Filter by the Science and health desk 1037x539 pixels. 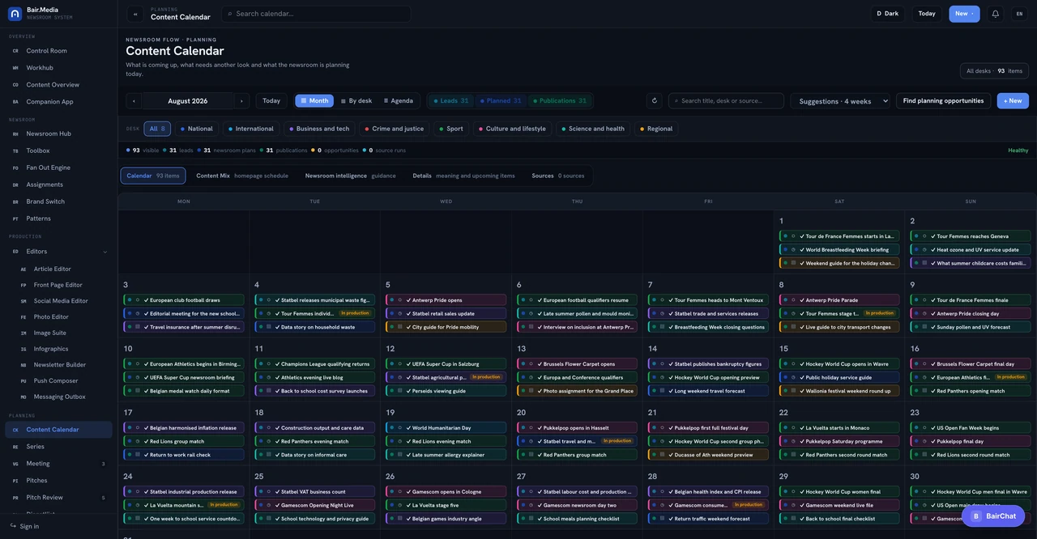[x=593, y=129]
